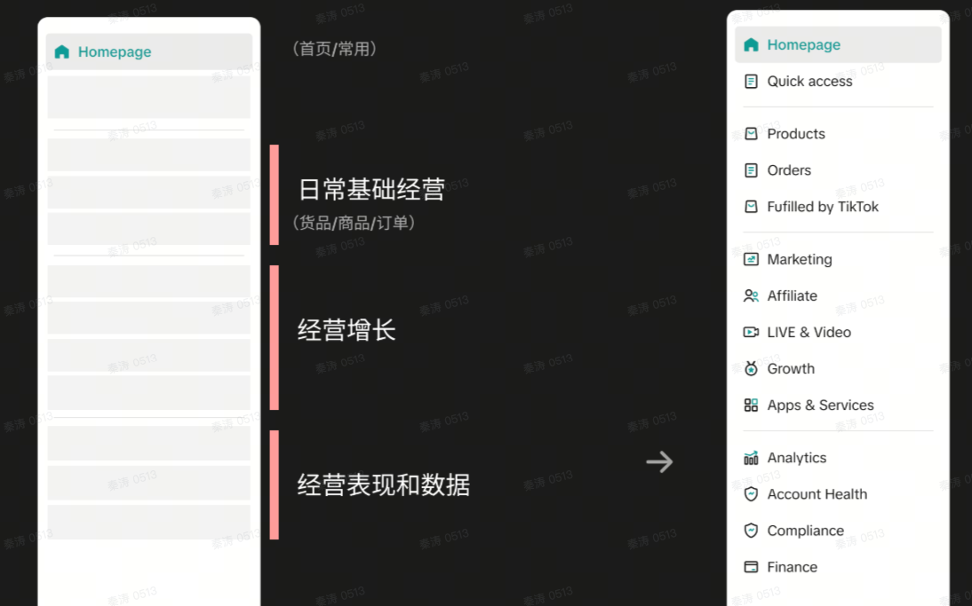The height and width of the screenshot is (606, 972).
Task: Open the Analytics menu entry
Action: click(x=796, y=458)
